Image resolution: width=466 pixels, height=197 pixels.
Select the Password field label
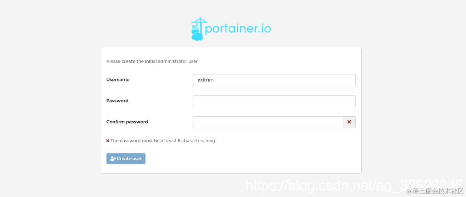[117, 101]
